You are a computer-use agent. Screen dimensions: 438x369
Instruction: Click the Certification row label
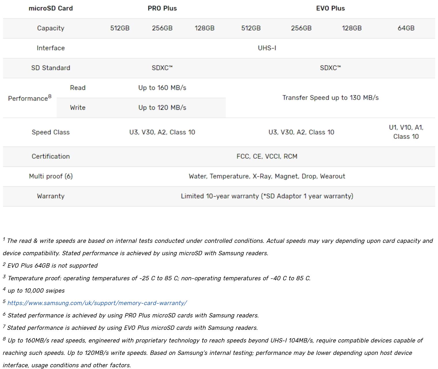pos(51,156)
